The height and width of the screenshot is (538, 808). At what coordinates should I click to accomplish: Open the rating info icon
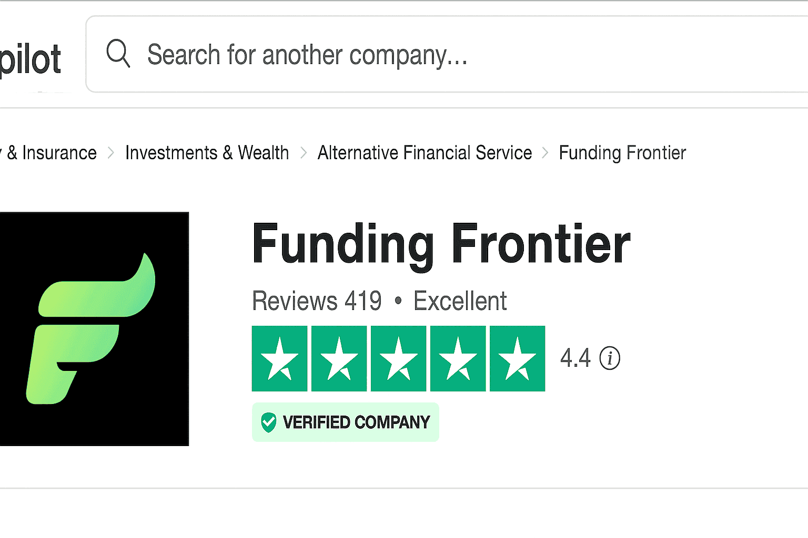click(x=610, y=358)
